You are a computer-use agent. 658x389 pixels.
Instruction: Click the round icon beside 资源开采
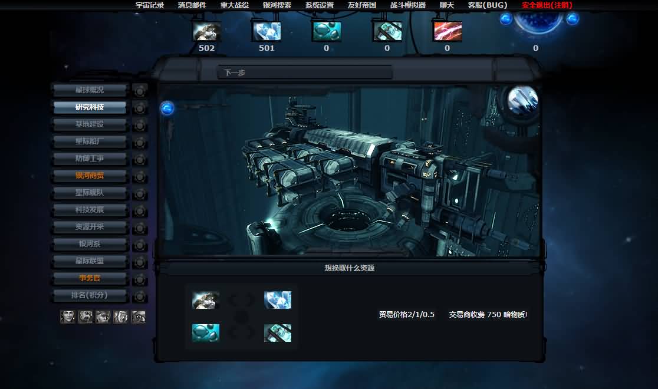[x=140, y=228]
